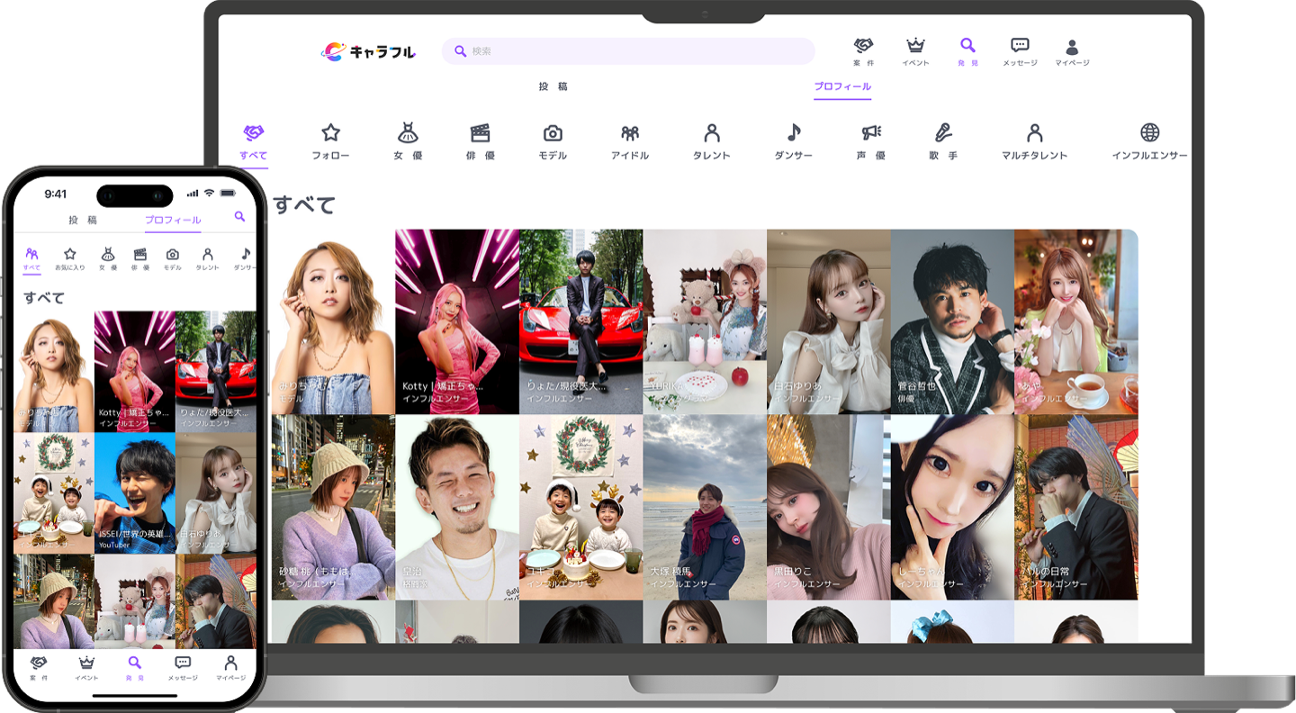Open Christmas wreath kids card on laptop
The image size is (1296, 713).
(x=581, y=507)
